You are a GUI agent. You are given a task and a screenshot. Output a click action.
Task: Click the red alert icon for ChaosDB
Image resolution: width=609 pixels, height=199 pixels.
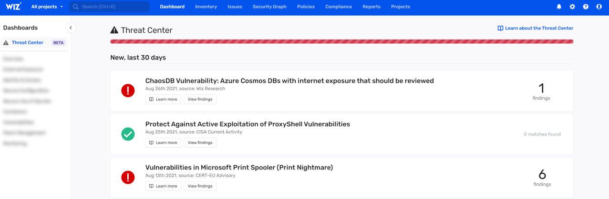128,90
